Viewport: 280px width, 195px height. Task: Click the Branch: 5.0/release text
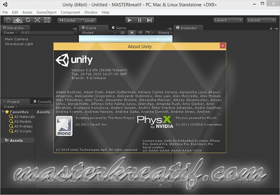pos(89,78)
